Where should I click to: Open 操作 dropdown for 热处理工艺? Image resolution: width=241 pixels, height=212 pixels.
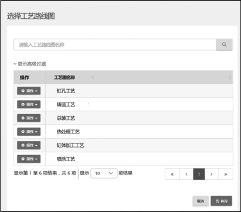coord(29,132)
